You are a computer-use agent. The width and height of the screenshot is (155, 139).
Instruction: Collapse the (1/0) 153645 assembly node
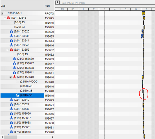[x=5, y=18]
